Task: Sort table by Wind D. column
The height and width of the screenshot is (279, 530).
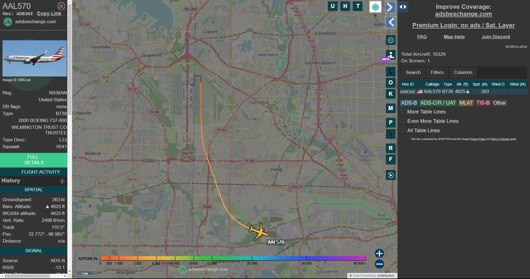Action: click(x=499, y=84)
